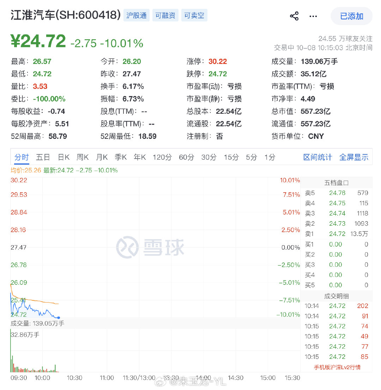This screenshot has width=381, height=390.
Task: Click the 五档盘口 header
Action: (336, 183)
